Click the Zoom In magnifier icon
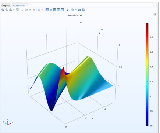This screenshot has width=160, height=133. [3, 10]
